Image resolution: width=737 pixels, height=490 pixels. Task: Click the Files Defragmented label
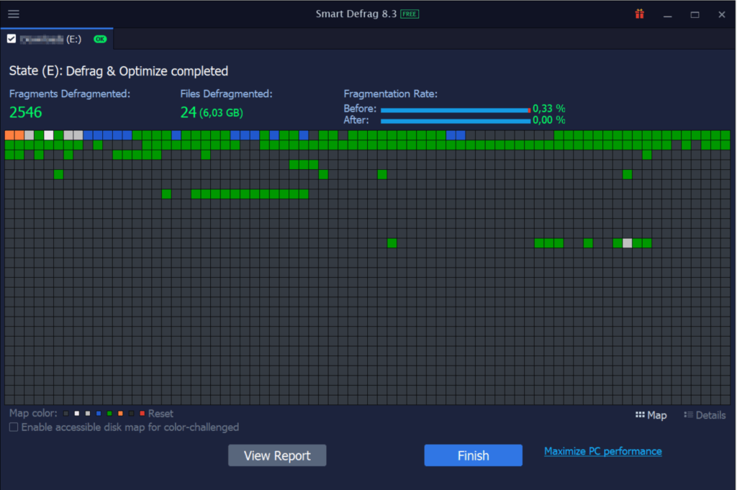pyautogui.click(x=227, y=94)
